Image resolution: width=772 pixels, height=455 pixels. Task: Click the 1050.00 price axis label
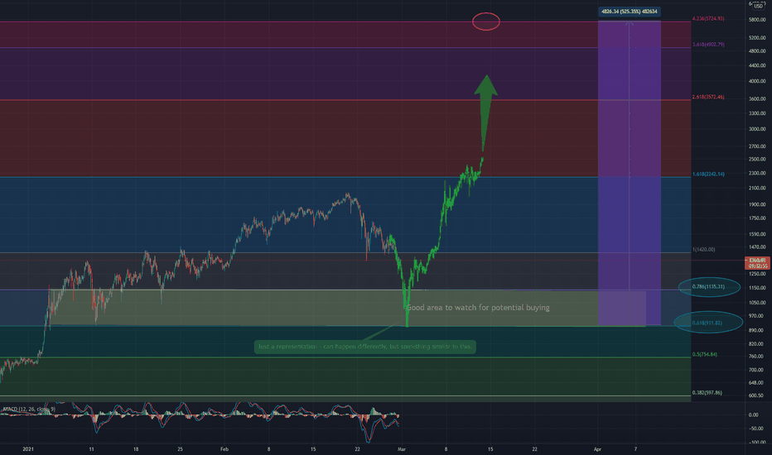click(x=757, y=303)
